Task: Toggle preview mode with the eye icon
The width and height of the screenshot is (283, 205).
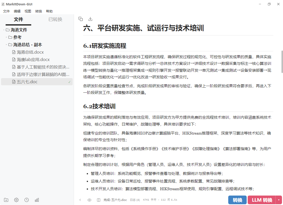Action: pyautogui.click(x=89, y=200)
